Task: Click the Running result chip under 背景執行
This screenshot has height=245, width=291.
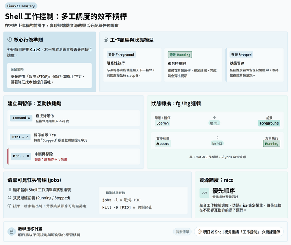Action: coord(271,144)
